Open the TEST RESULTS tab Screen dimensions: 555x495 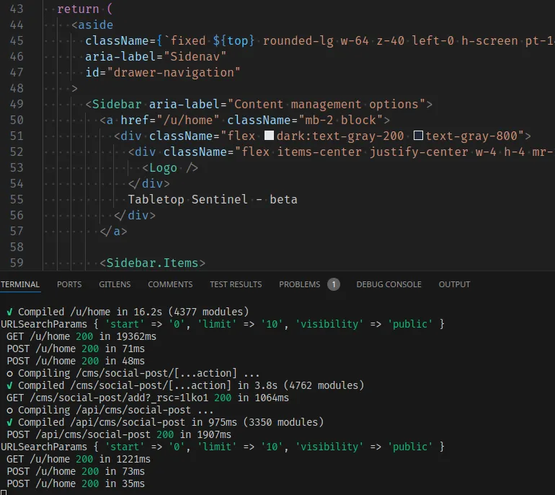[x=236, y=284]
